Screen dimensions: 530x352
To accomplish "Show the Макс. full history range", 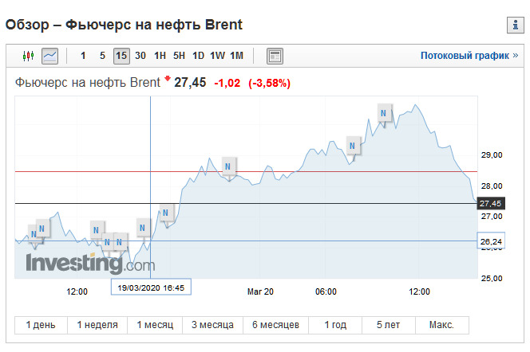I will pos(441,325).
